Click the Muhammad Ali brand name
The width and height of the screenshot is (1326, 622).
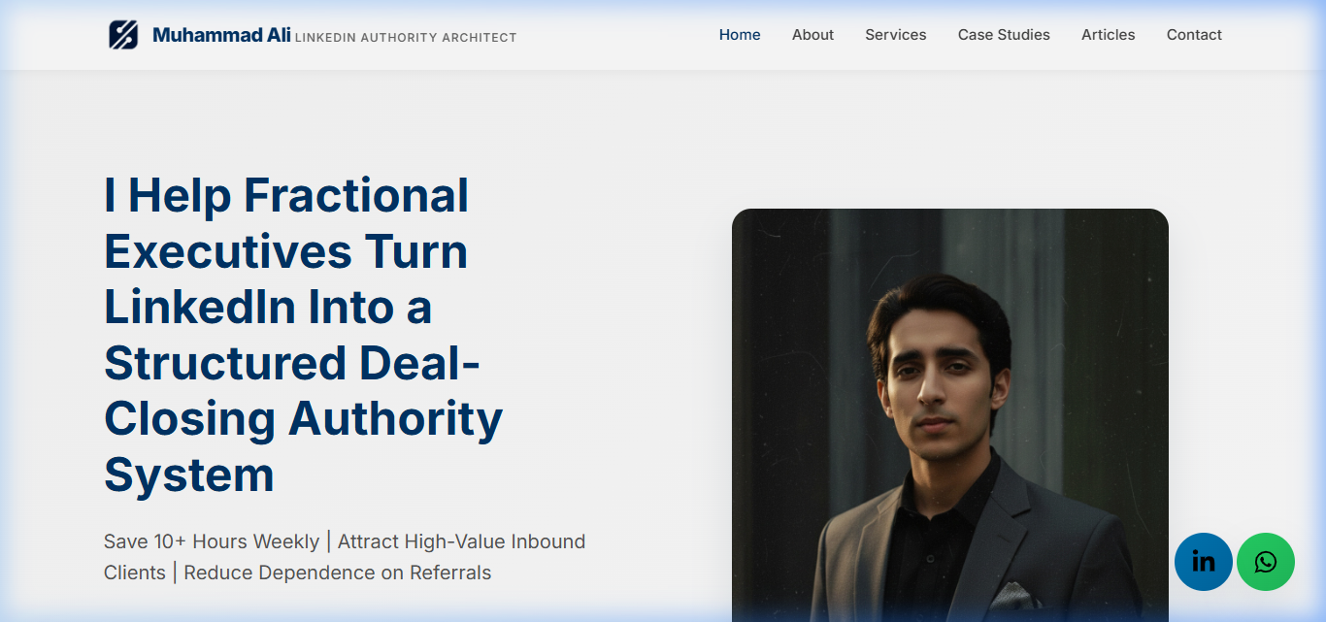tap(221, 36)
